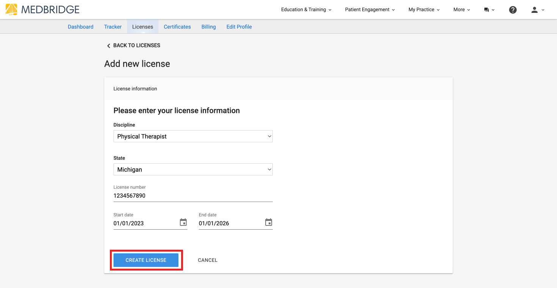Cancel adding the new license
The width and height of the screenshot is (557, 288).
[208, 260]
